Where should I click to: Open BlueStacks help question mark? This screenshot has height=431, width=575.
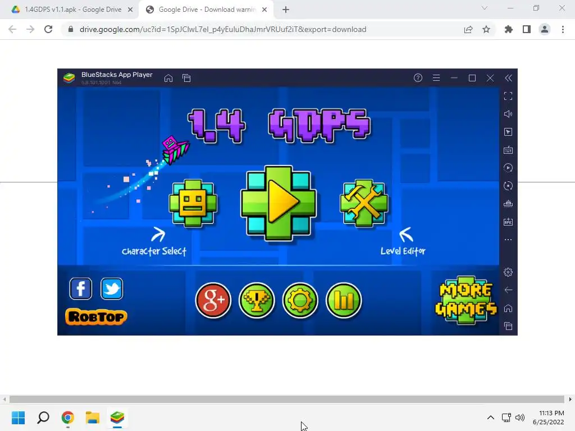pos(418,77)
